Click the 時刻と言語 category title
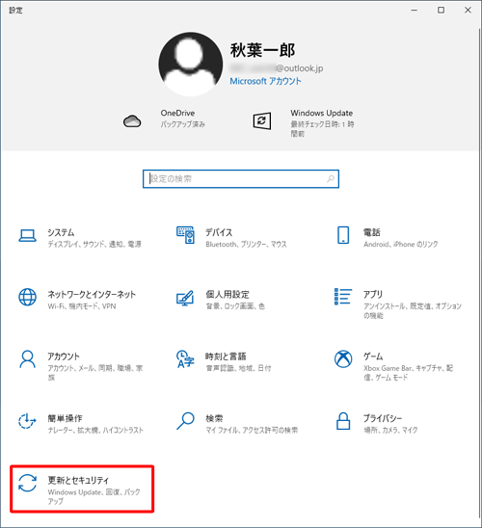The image size is (482, 528). [x=226, y=356]
